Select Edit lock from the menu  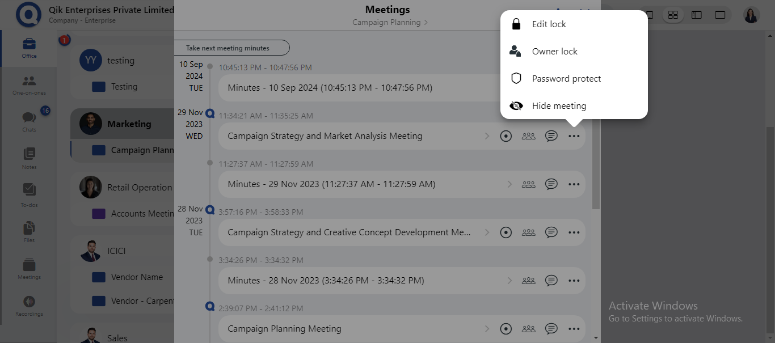click(x=549, y=24)
